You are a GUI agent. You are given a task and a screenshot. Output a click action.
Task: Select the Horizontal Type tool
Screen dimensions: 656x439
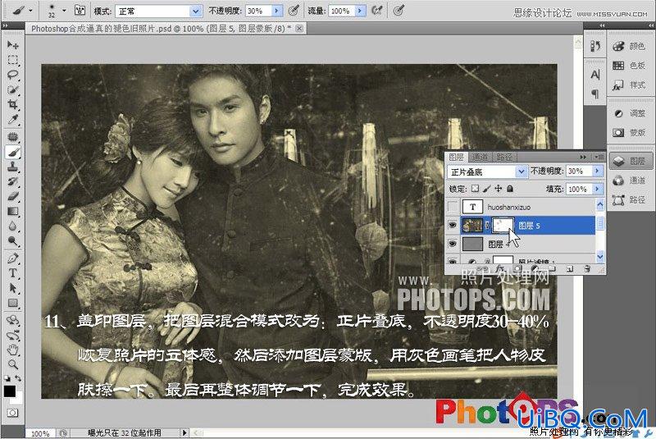point(13,273)
